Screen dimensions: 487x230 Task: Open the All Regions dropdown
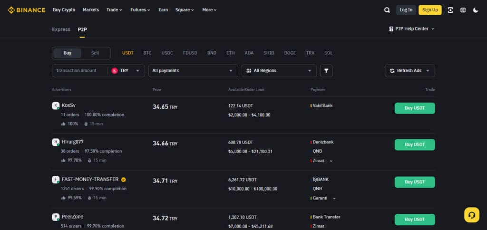[279, 71]
